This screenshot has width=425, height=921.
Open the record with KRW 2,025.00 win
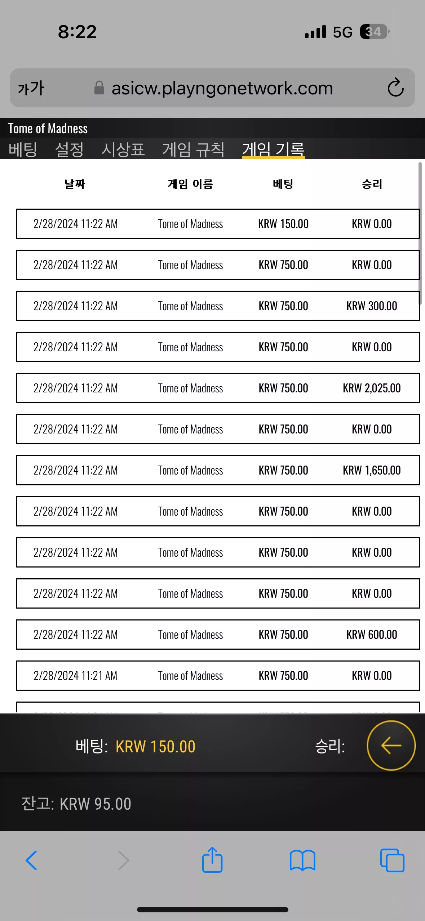(218, 388)
